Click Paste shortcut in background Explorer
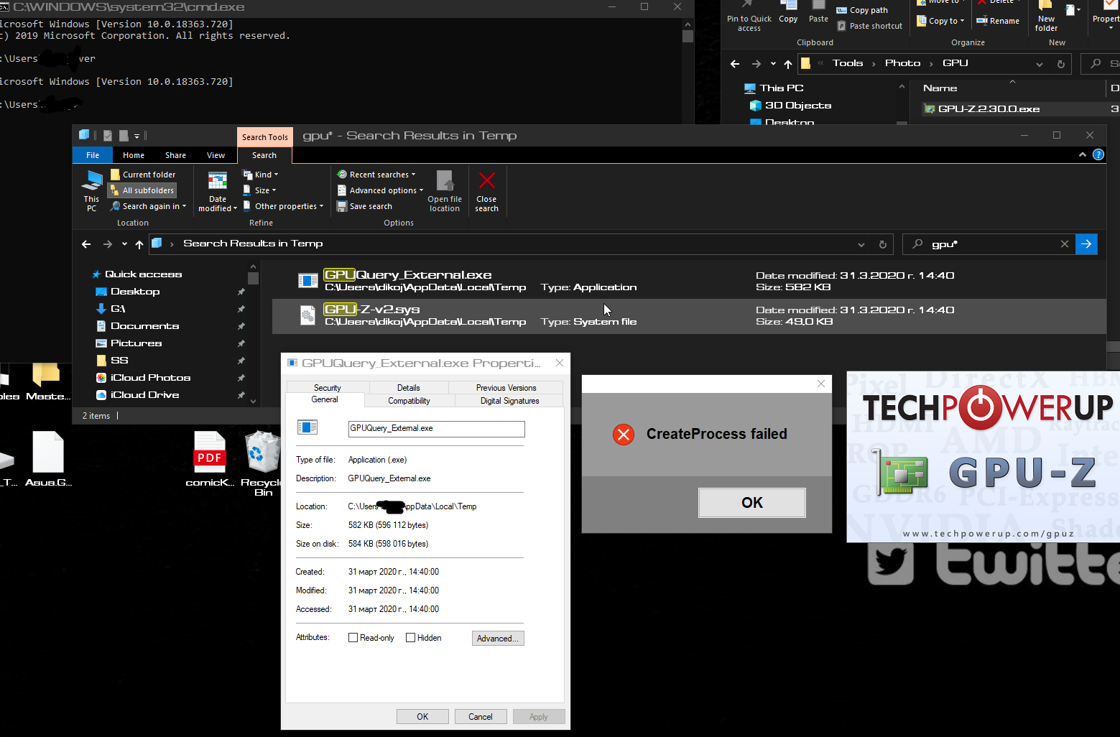Screen dimensions: 1120x737 [869, 26]
